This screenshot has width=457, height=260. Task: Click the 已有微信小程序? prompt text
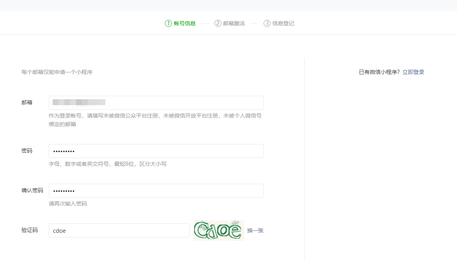[x=379, y=72]
